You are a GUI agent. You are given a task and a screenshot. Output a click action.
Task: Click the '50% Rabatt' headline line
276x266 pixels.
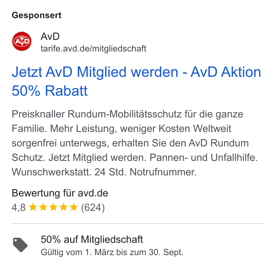coord(50,91)
